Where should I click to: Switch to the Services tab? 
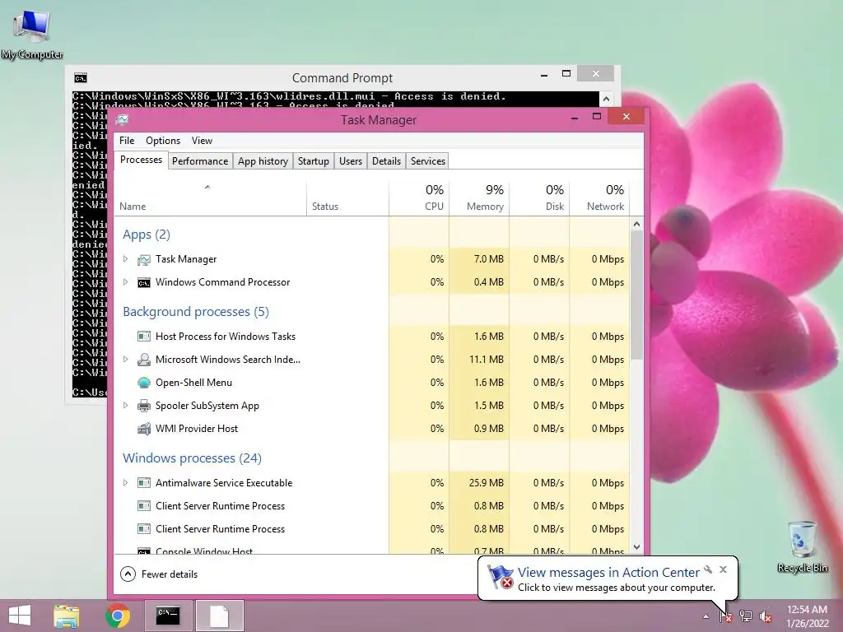428,161
